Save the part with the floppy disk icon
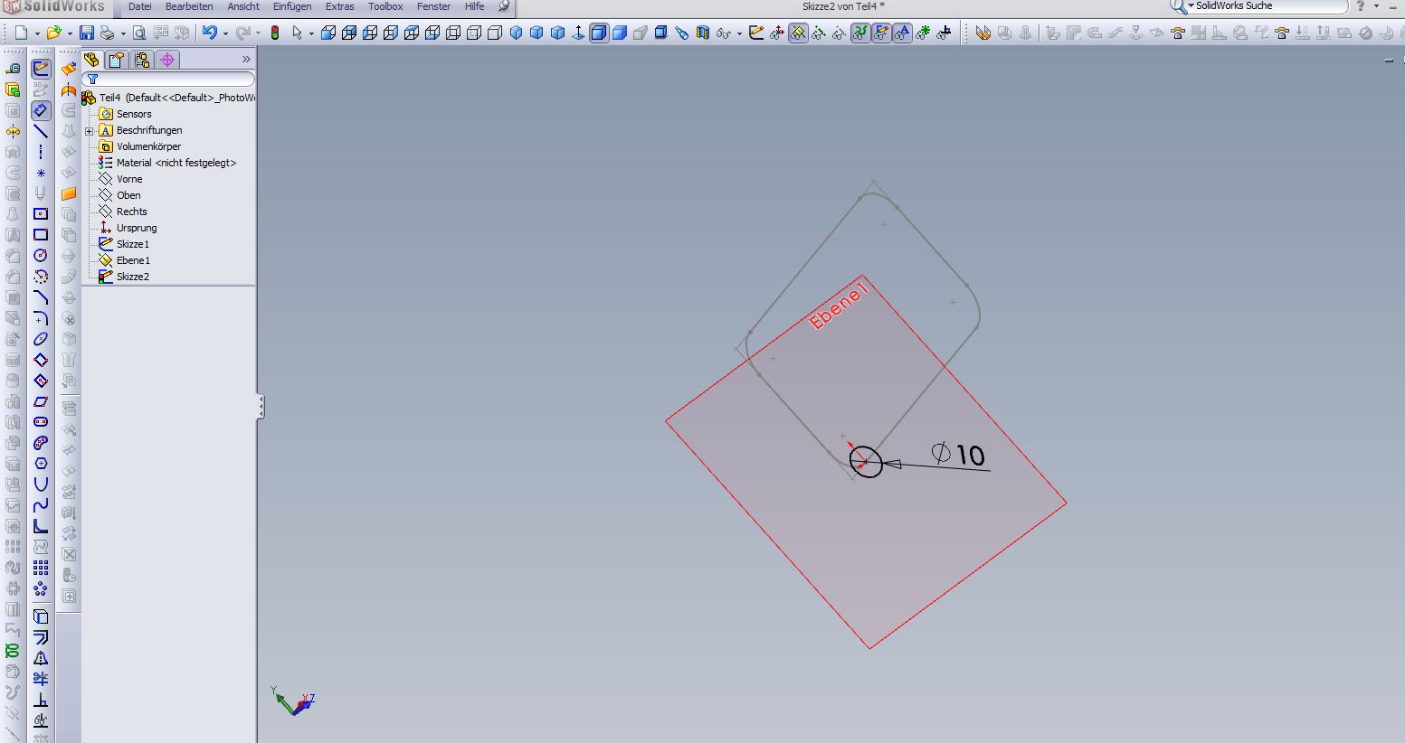1405x743 pixels. [x=87, y=33]
